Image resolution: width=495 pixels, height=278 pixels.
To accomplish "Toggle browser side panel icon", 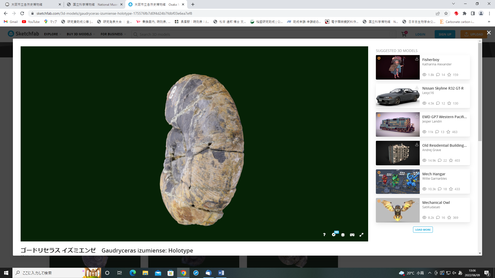I will coord(473,13).
